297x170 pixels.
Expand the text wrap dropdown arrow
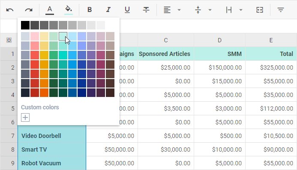(x=241, y=10)
